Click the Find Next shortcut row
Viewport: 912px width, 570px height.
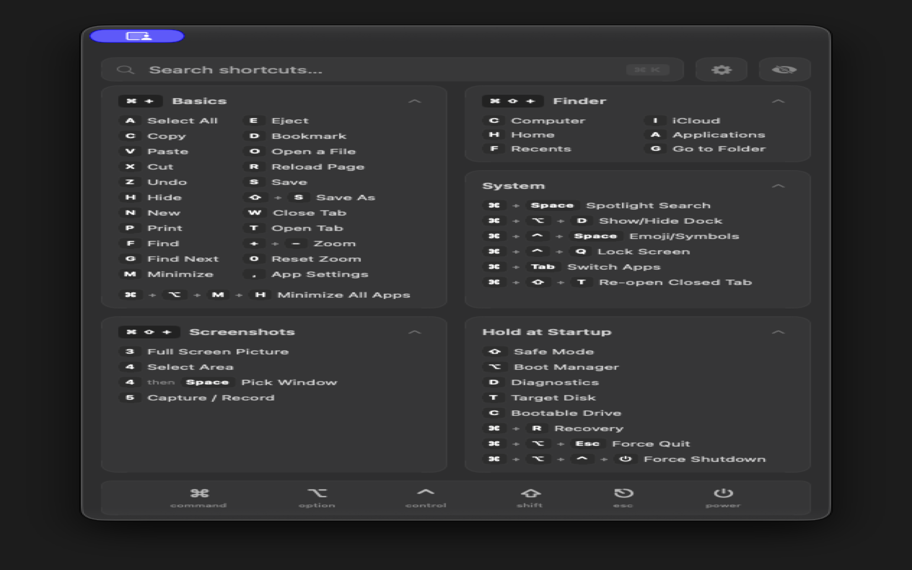[x=169, y=259]
